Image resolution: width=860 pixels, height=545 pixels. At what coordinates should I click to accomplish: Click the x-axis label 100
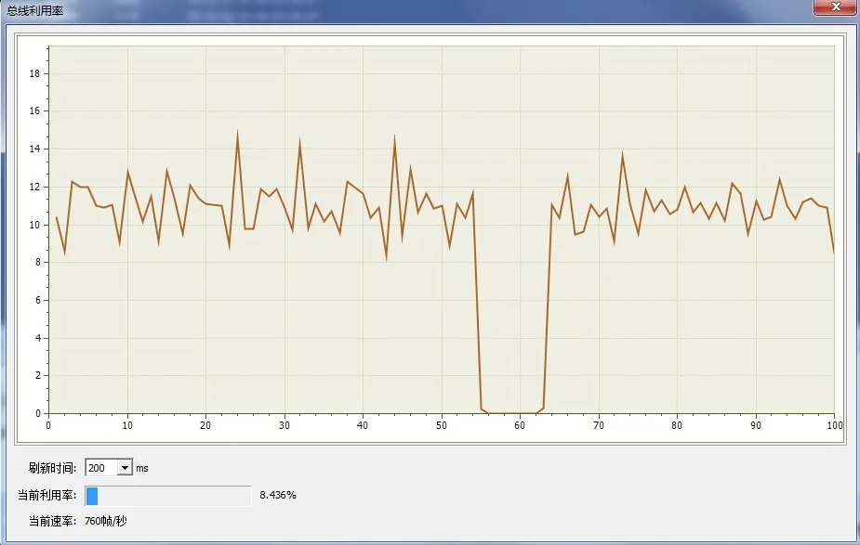(835, 425)
